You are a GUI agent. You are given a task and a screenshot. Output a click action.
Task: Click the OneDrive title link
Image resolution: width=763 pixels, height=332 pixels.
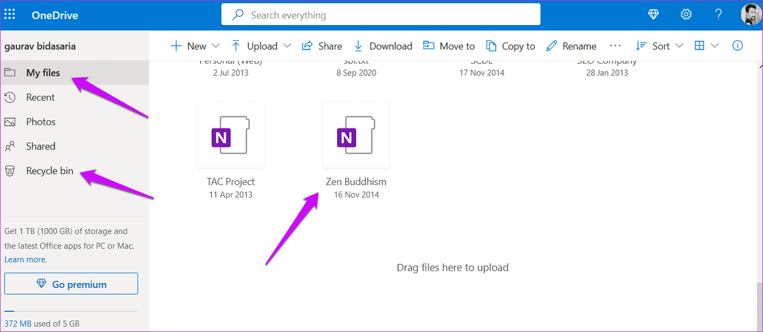(55, 15)
